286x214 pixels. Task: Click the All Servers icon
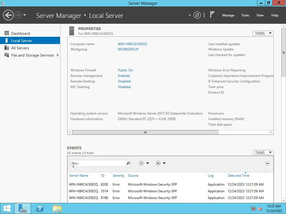[7, 48]
